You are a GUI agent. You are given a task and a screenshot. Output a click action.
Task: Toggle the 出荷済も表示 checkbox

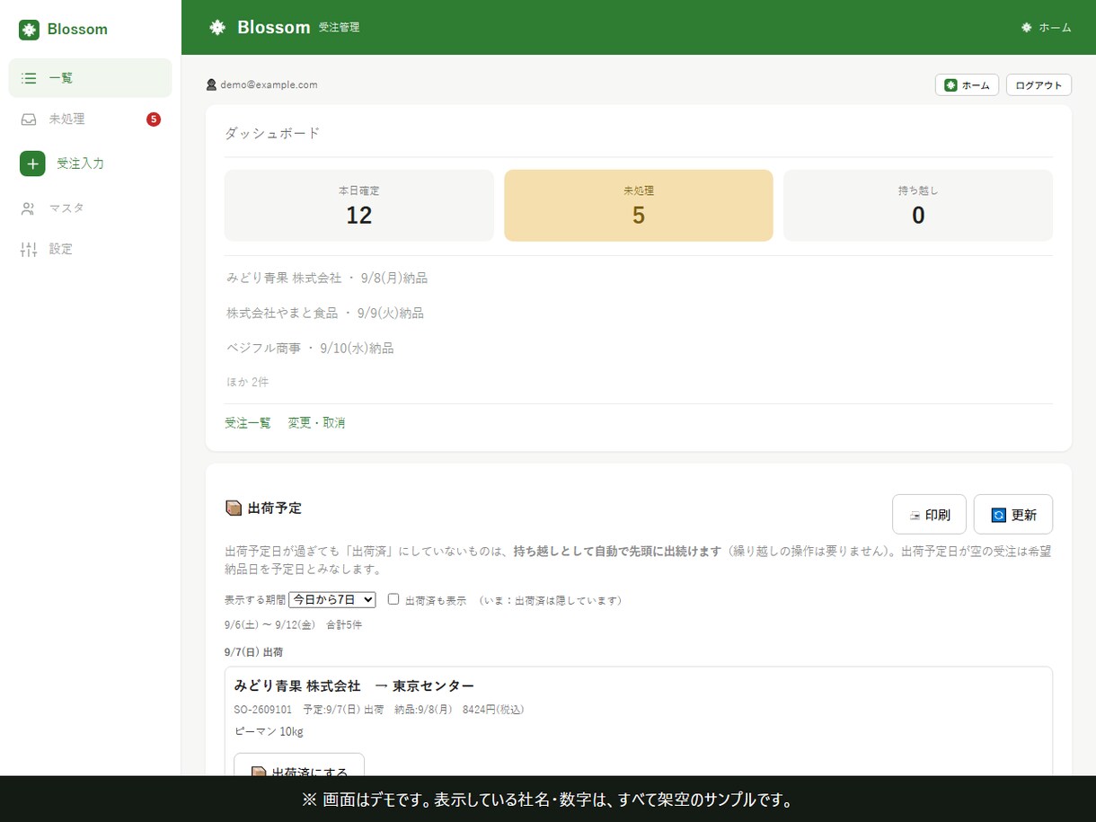(x=393, y=599)
